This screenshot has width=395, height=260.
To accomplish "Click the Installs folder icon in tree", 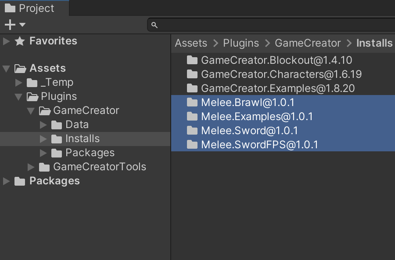I will click(57, 139).
